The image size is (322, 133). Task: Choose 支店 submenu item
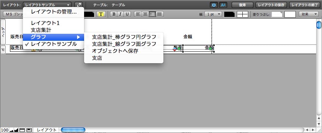[x=124, y=58]
